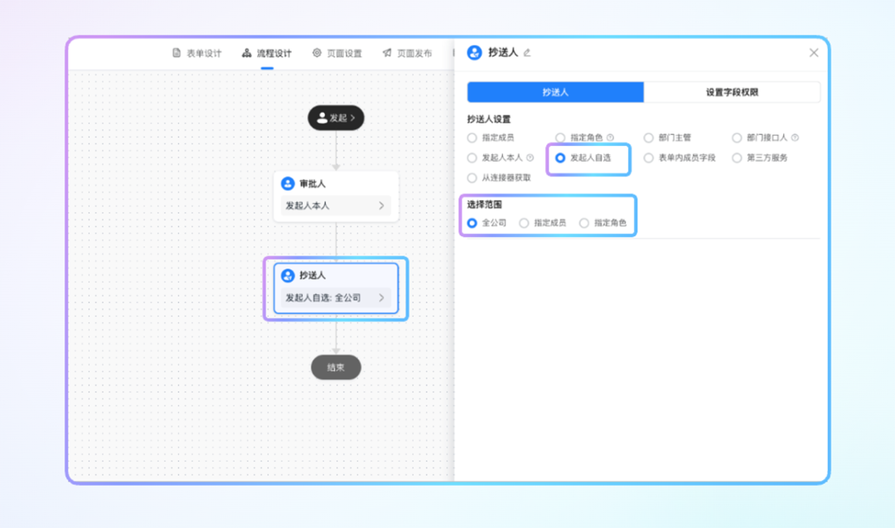Click the pencil edit icon beside 抄送人 title

click(x=527, y=53)
